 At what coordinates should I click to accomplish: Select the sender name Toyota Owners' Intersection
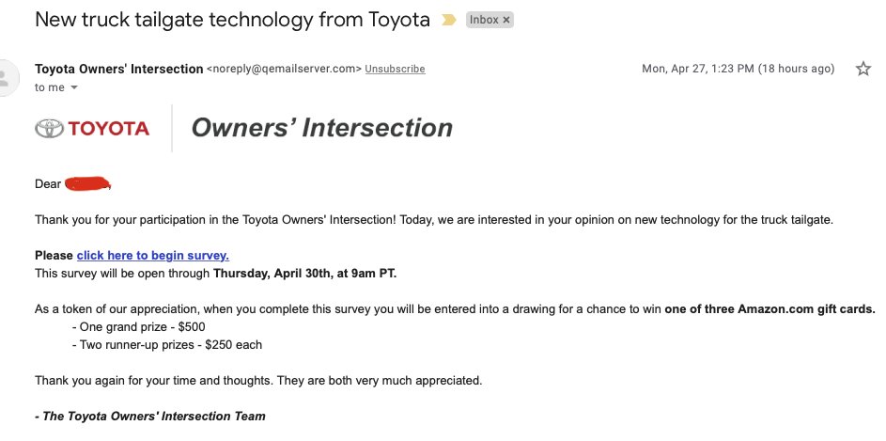pos(118,69)
